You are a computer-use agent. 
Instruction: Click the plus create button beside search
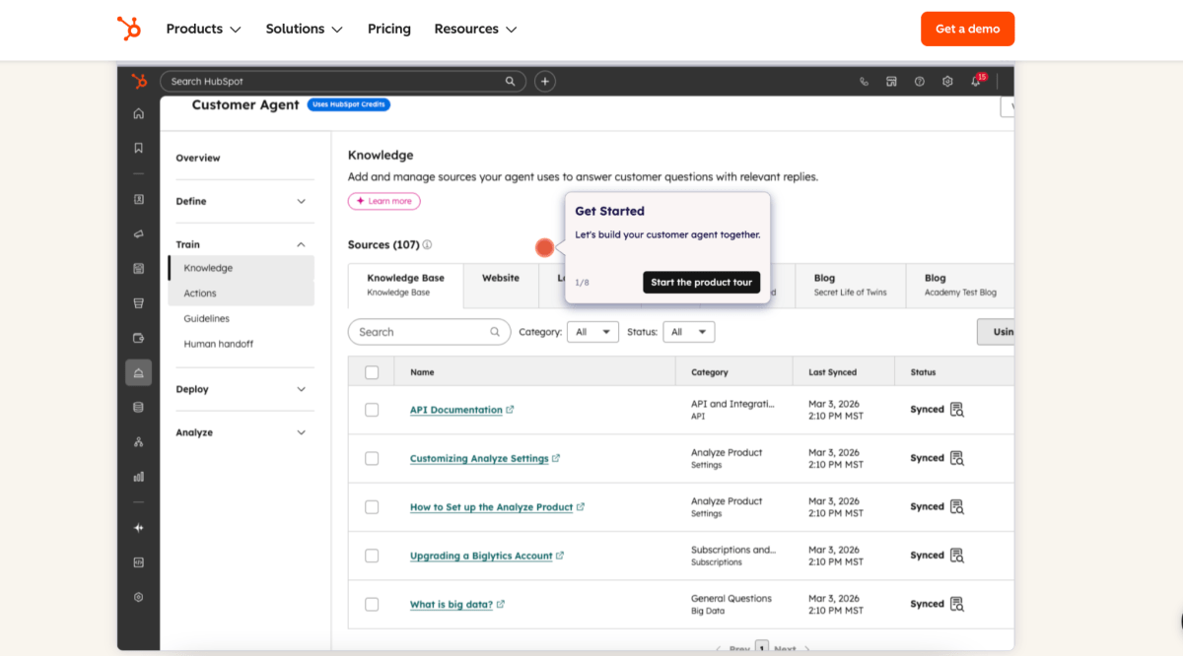545,82
